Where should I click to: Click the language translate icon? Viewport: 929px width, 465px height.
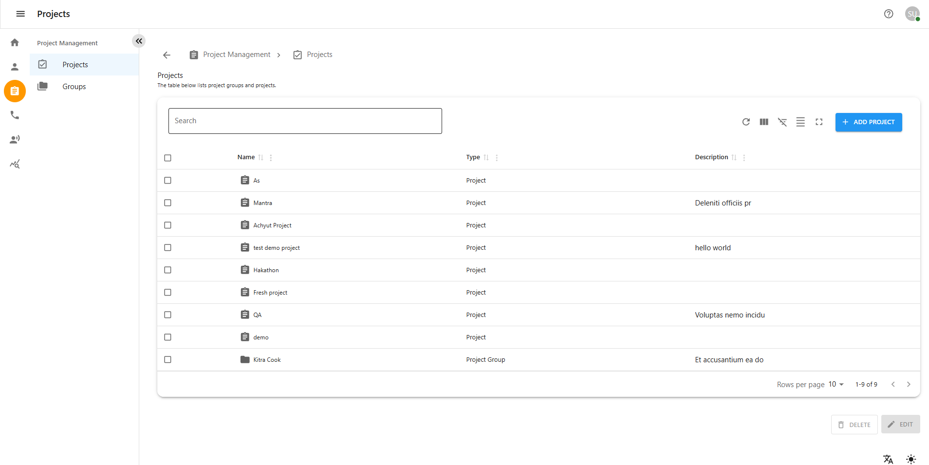888,459
